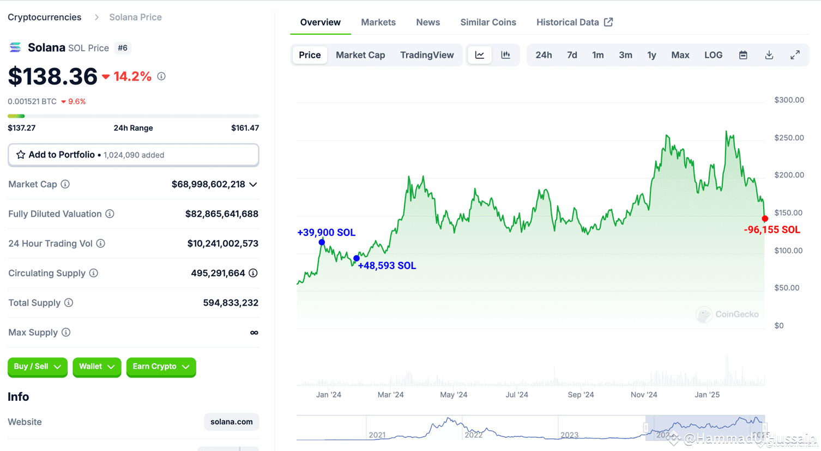Click the $138.36 price text
Screen dimensions: 821x451
[x=53, y=76]
